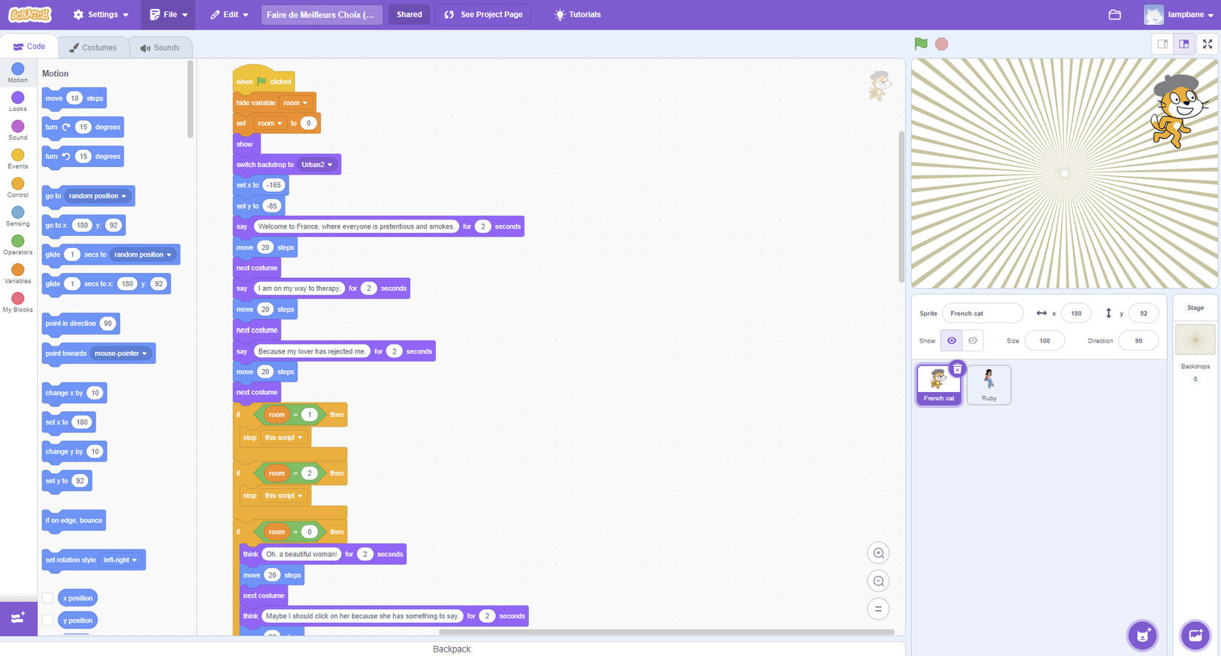Enter full screen stage mode
This screenshot has height=656, width=1221.
point(1208,44)
